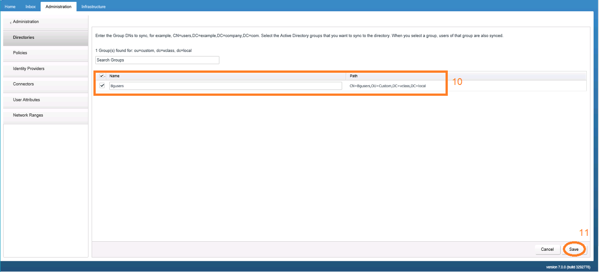The image size is (599, 272).
Task: Select User Attributes in the sidebar
Action: point(25,99)
